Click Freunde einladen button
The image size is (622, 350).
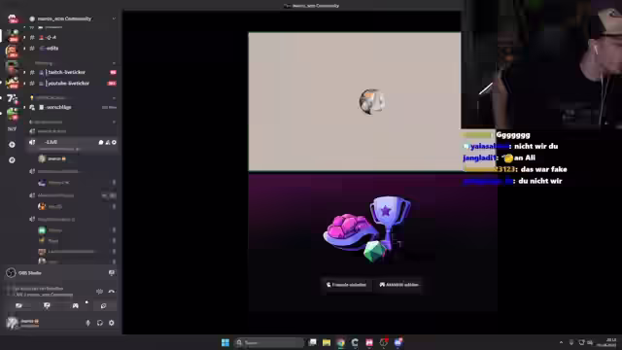346,285
